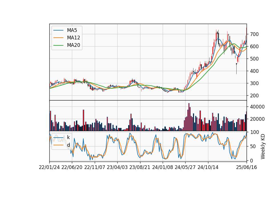This screenshot has width=274, height=197.
Task: Click the 22/06/20 date label
Action: pyautogui.click(x=72, y=167)
